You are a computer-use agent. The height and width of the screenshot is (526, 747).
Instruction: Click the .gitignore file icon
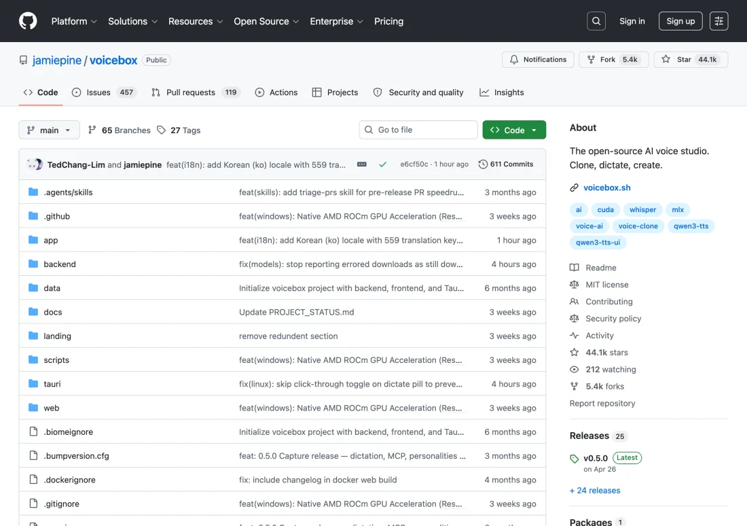[33, 503]
